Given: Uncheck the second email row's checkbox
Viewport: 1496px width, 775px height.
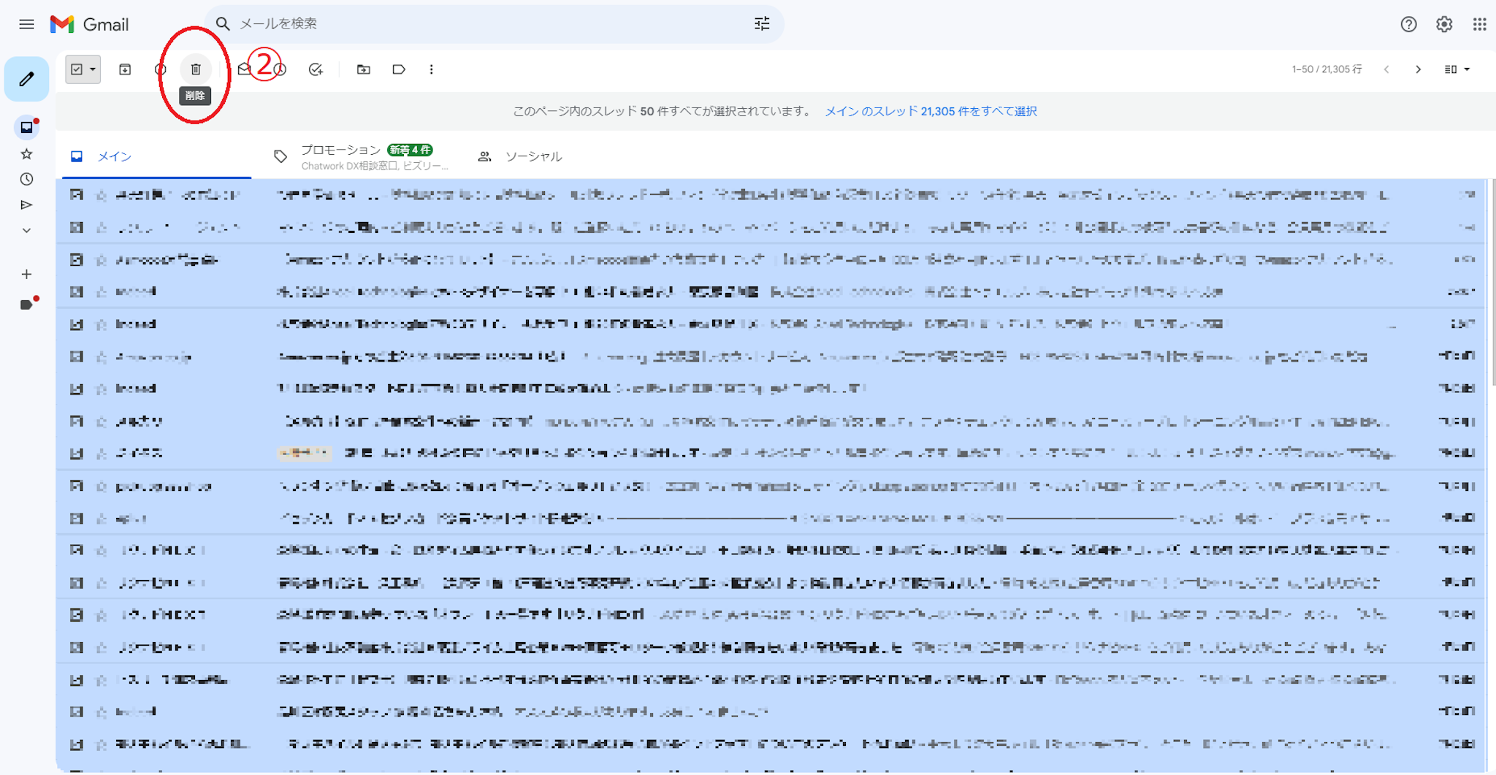Looking at the screenshot, I should 77,227.
